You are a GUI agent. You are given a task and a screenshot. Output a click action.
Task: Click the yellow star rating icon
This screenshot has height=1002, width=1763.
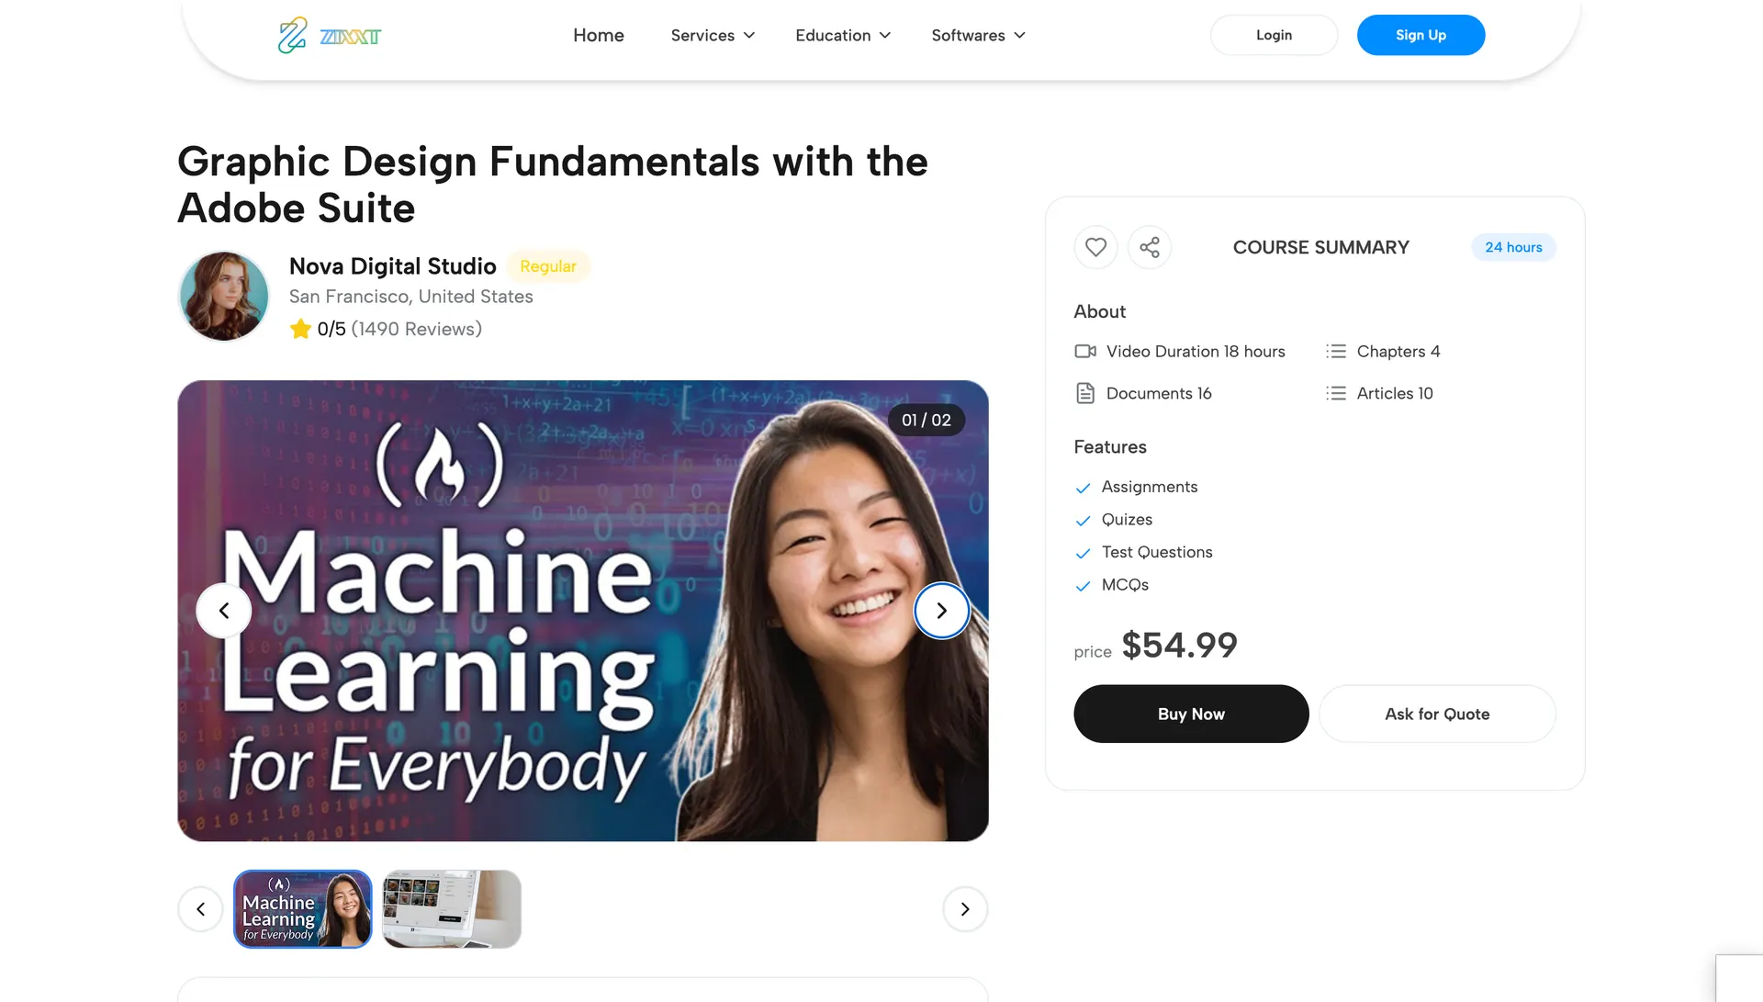300,329
